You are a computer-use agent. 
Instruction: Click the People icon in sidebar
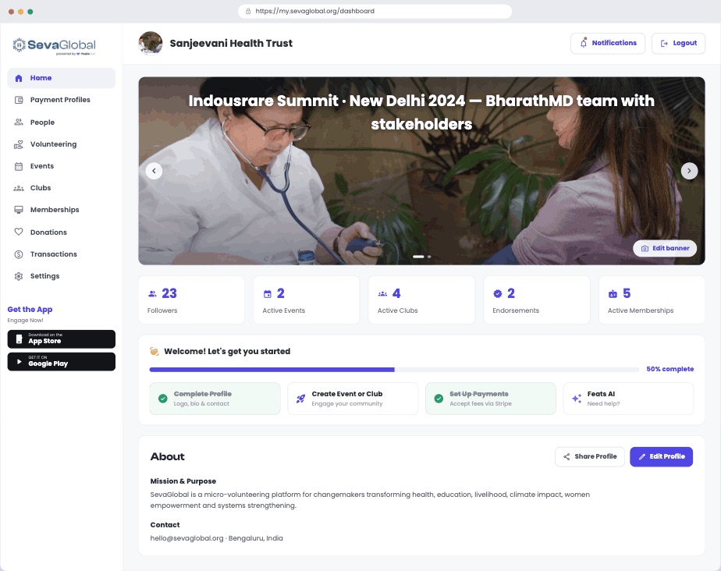[x=19, y=122]
